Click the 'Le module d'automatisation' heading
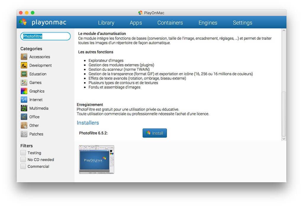 [102, 34]
